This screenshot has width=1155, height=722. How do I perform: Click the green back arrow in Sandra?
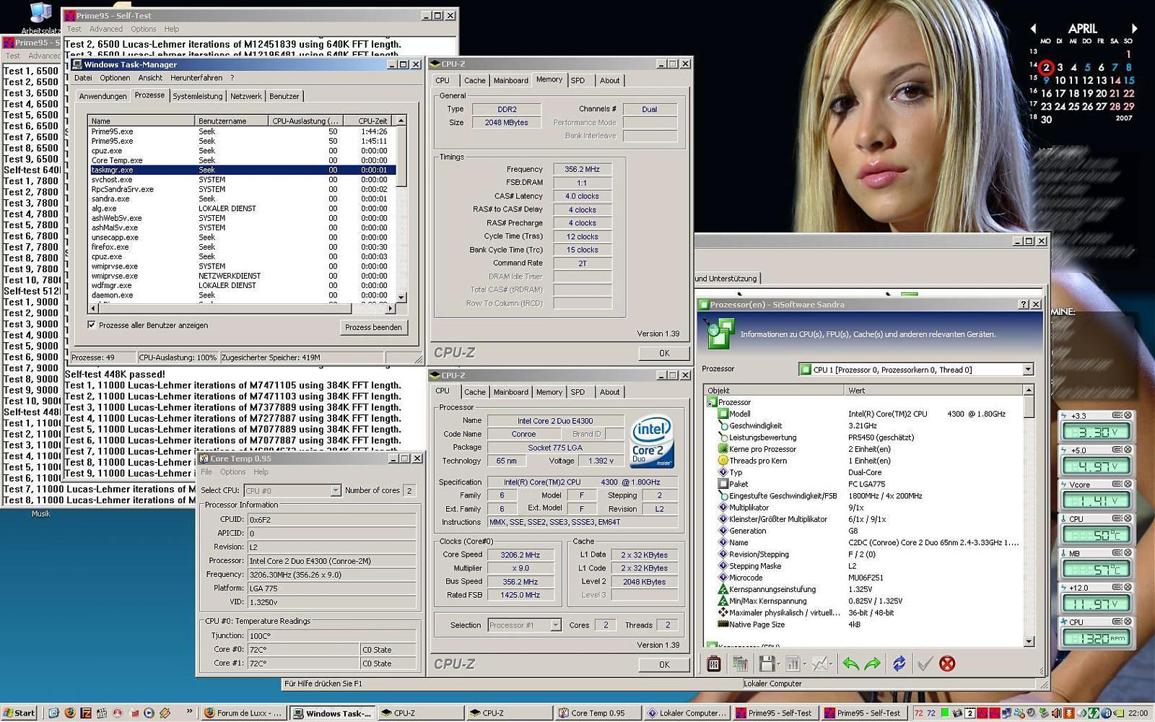click(850, 664)
